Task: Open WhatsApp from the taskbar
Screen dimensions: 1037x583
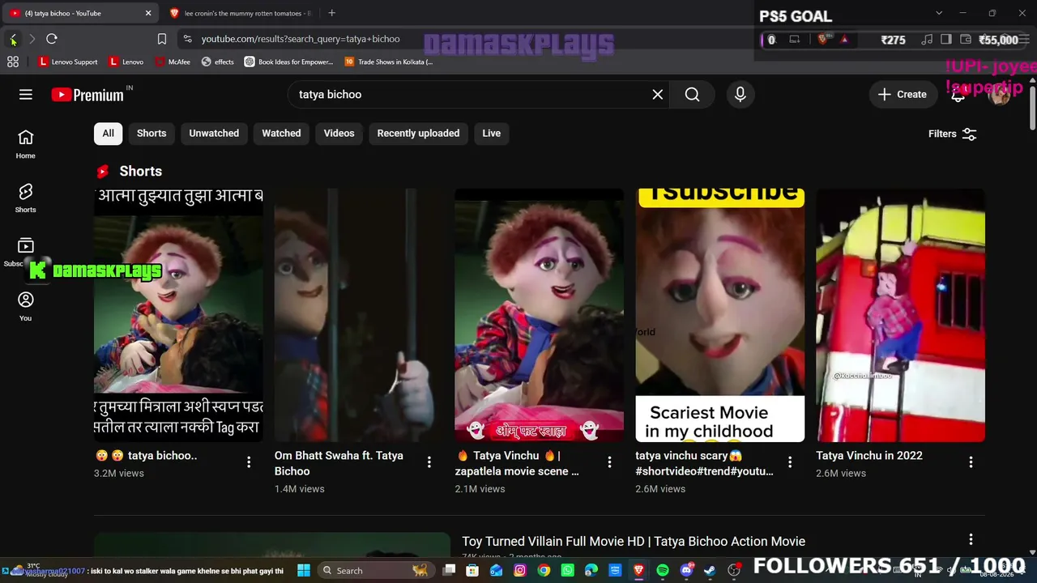Action: pos(567,571)
